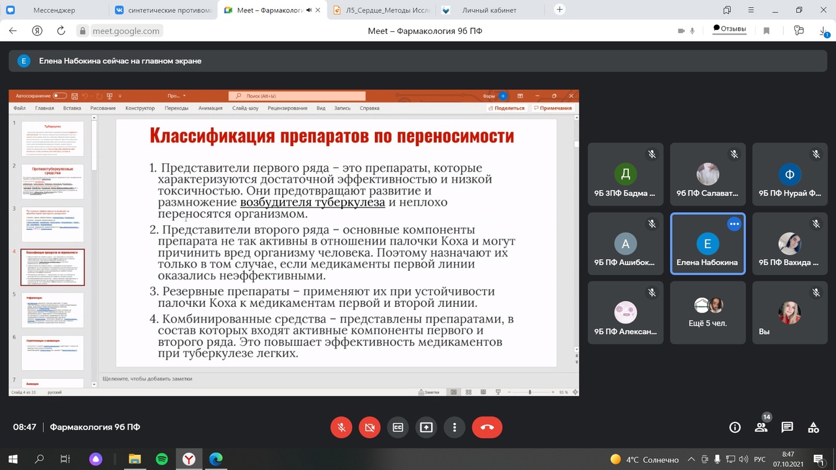Image resolution: width=836 pixels, height=470 pixels.
Task: Open the Ещё 5 чел. tile
Action: pyautogui.click(x=707, y=313)
